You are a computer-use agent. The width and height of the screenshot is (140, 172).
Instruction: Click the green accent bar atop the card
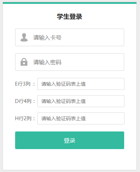tap(70, 3)
